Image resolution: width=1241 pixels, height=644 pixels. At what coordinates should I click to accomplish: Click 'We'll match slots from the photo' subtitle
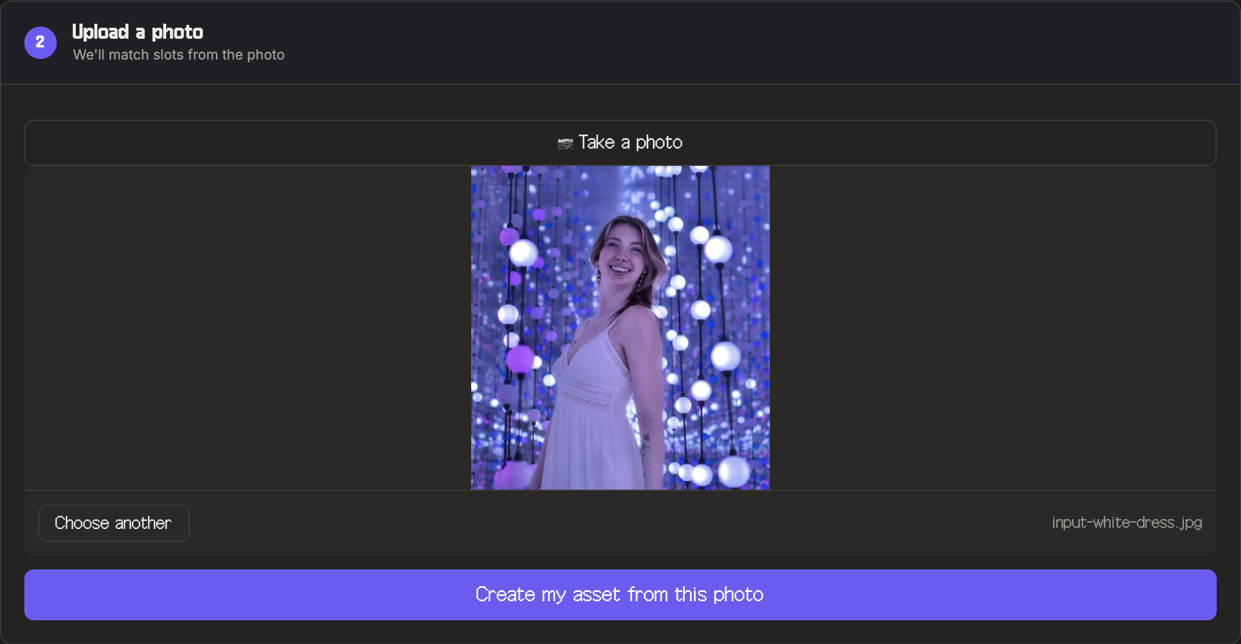178,55
